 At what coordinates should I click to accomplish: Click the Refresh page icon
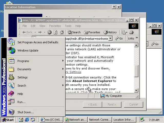pos(55,32)
